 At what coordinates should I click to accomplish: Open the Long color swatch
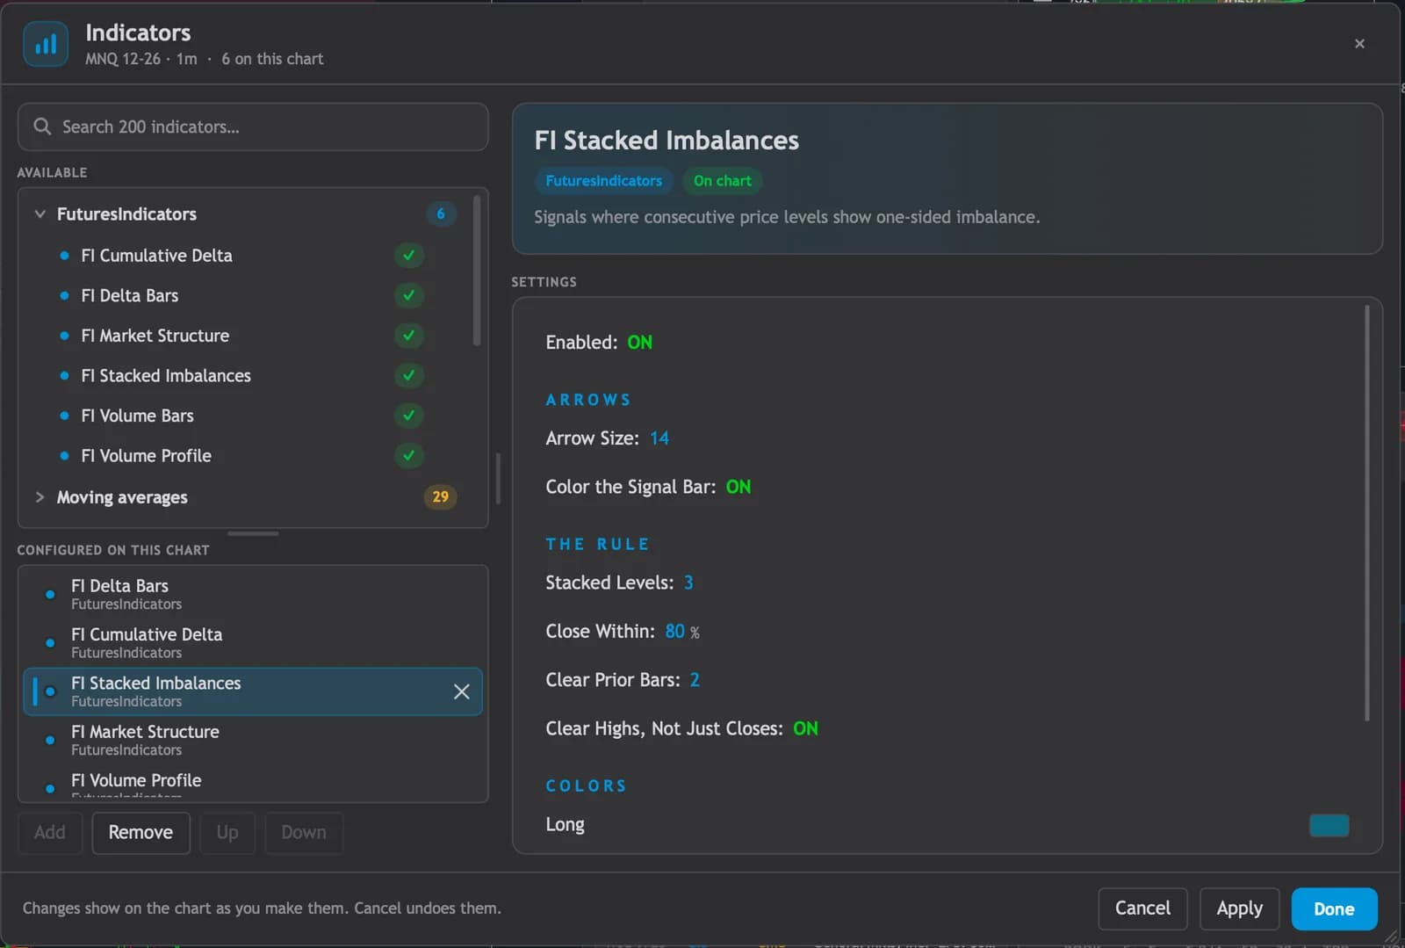pyautogui.click(x=1329, y=825)
